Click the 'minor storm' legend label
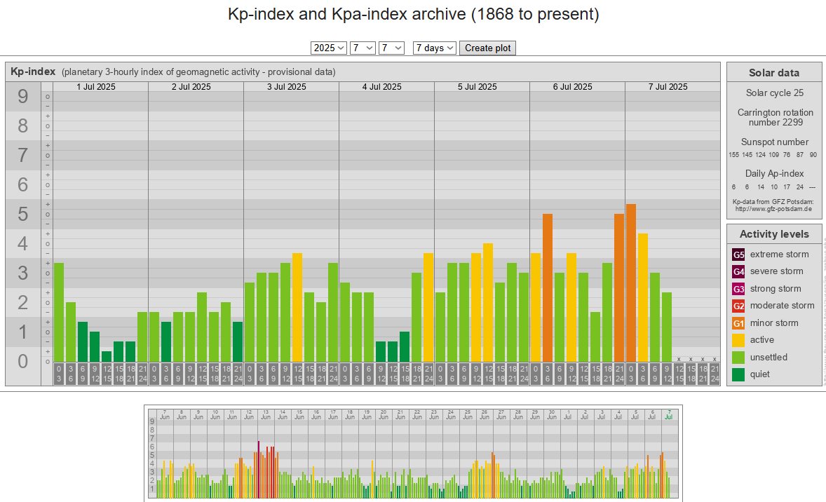 click(774, 323)
